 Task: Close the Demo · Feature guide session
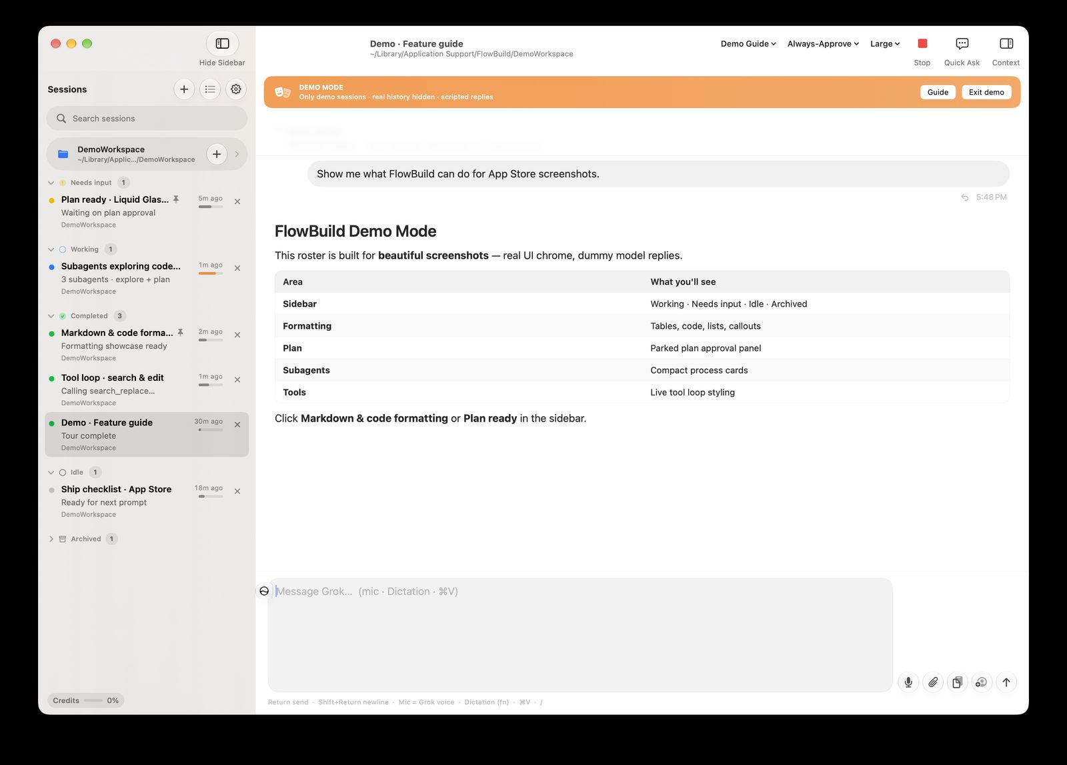(237, 424)
